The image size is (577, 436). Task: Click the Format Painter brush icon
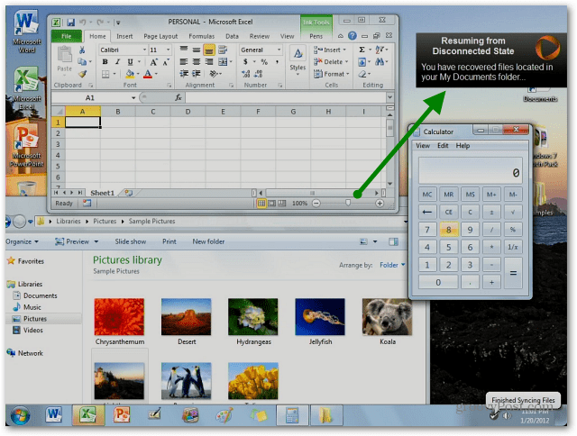click(82, 74)
